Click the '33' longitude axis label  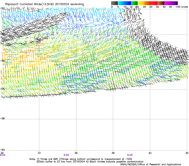tap(39, 153)
